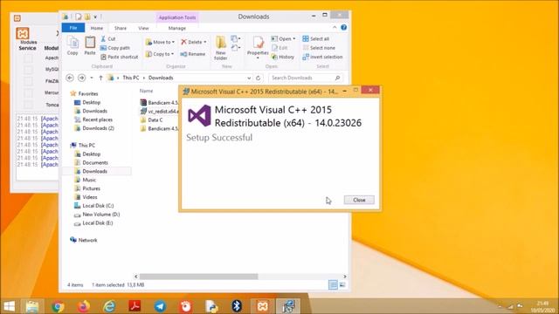Create a New folder from the ribbon
The width and height of the screenshot is (559, 314).
pos(221,48)
